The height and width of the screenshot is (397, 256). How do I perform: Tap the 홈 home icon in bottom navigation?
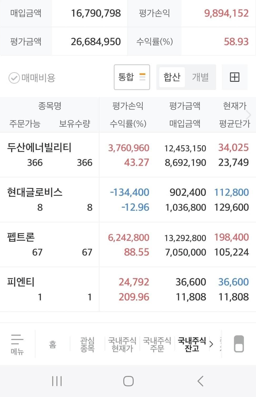[53, 343]
